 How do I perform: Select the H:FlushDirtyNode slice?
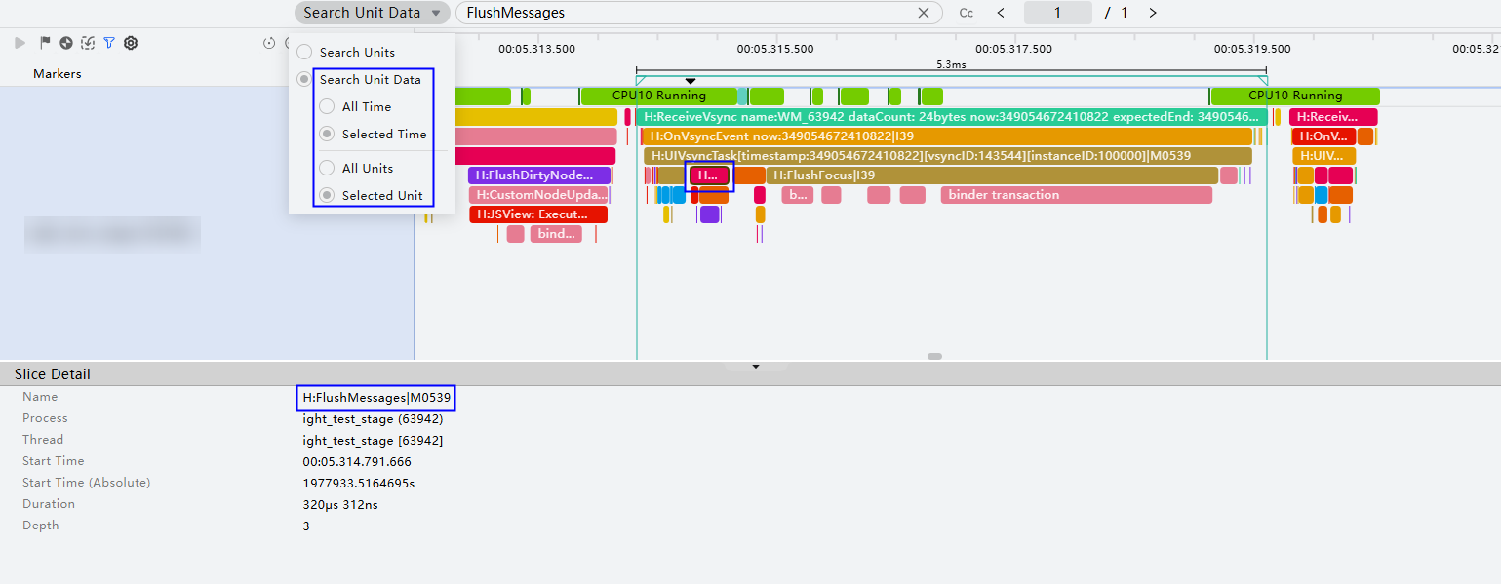click(539, 175)
